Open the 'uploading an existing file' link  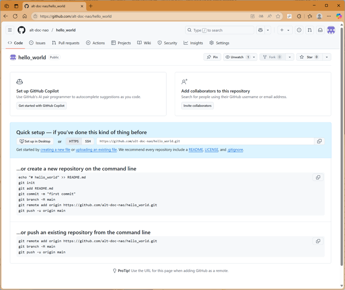pyautogui.click(x=96, y=150)
